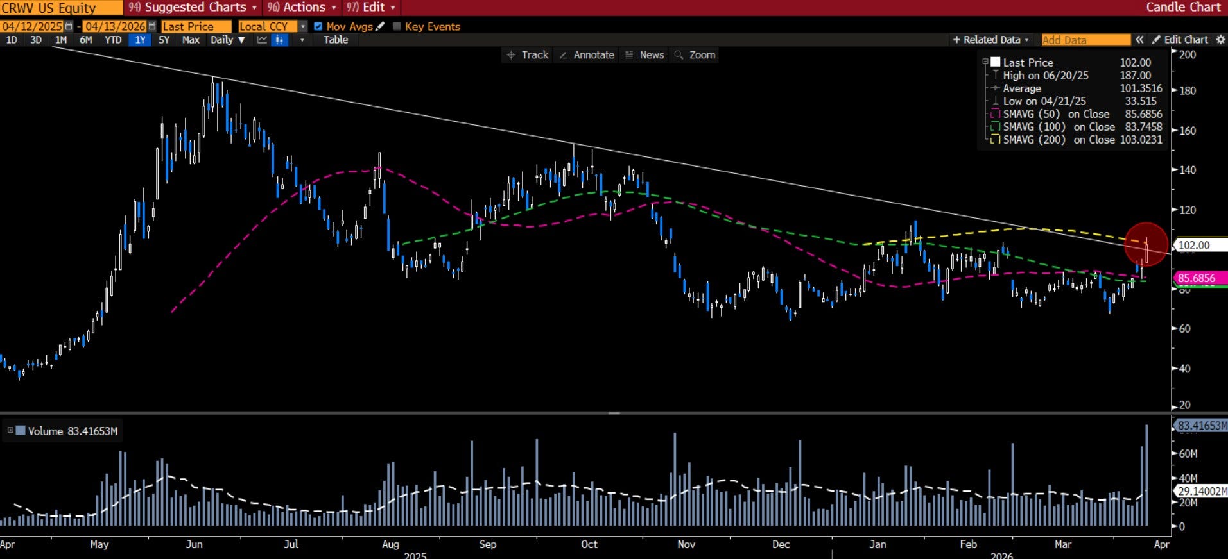Expand the Local CCY currency dropdown
1228x559 pixels.
tap(303, 26)
